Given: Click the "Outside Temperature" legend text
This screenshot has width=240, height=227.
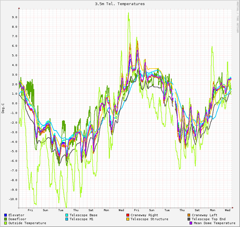Looking at the screenshot, I should coord(27,223).
